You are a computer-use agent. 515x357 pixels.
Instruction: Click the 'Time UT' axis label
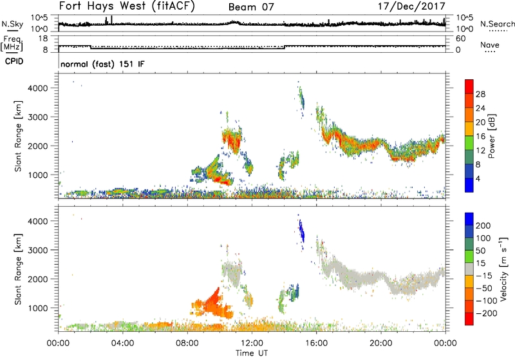coord(252,353)
